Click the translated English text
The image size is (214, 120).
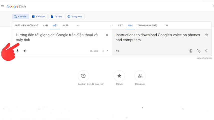click(x=158, y=37)
